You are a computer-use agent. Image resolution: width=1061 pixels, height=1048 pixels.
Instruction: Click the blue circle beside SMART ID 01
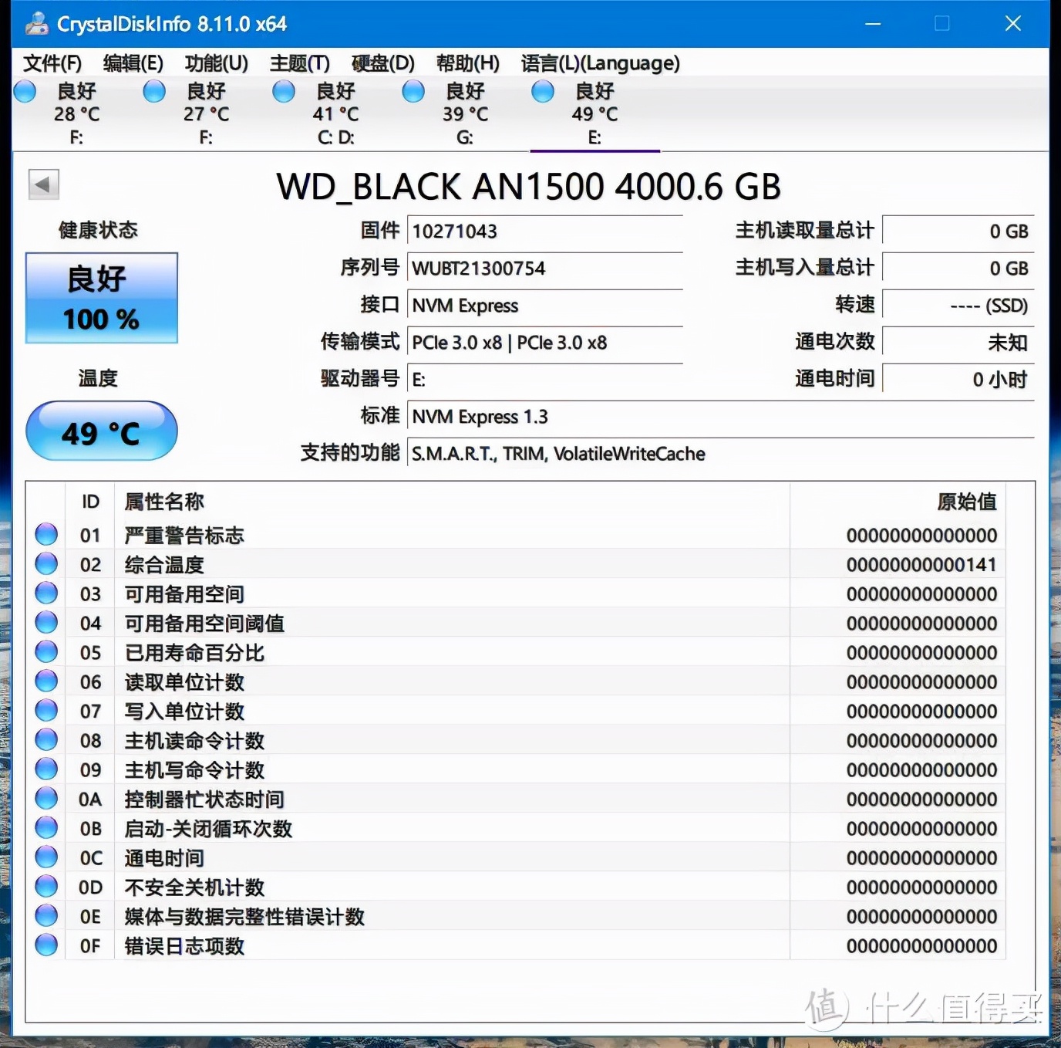click(45, 533)
